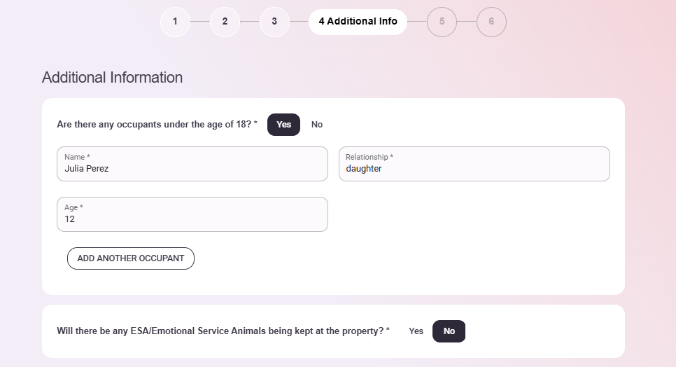
Task: Choose No for ESA/Emotional Service Animals
Action: click(x=449, y=331)
